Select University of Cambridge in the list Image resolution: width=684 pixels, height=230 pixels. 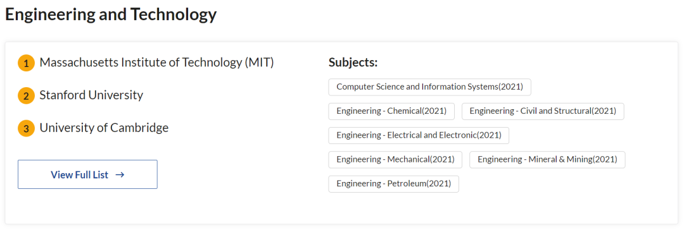tap(104, 128)
